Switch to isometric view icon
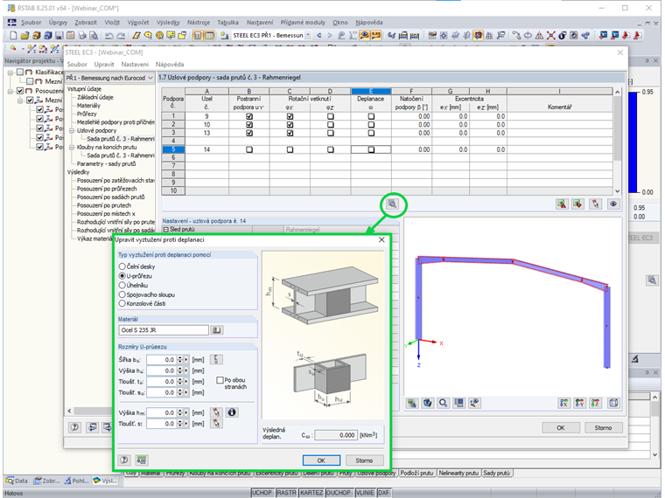Image resolution: width=665 pixels, height=498 pixels. pyautogui.click(x=613, y=403)
